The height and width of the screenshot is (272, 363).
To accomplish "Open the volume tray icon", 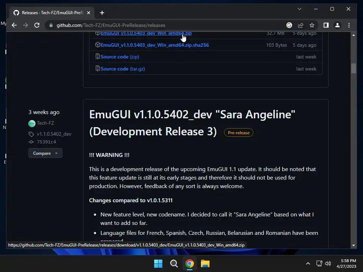I will (x=328, y=263).
